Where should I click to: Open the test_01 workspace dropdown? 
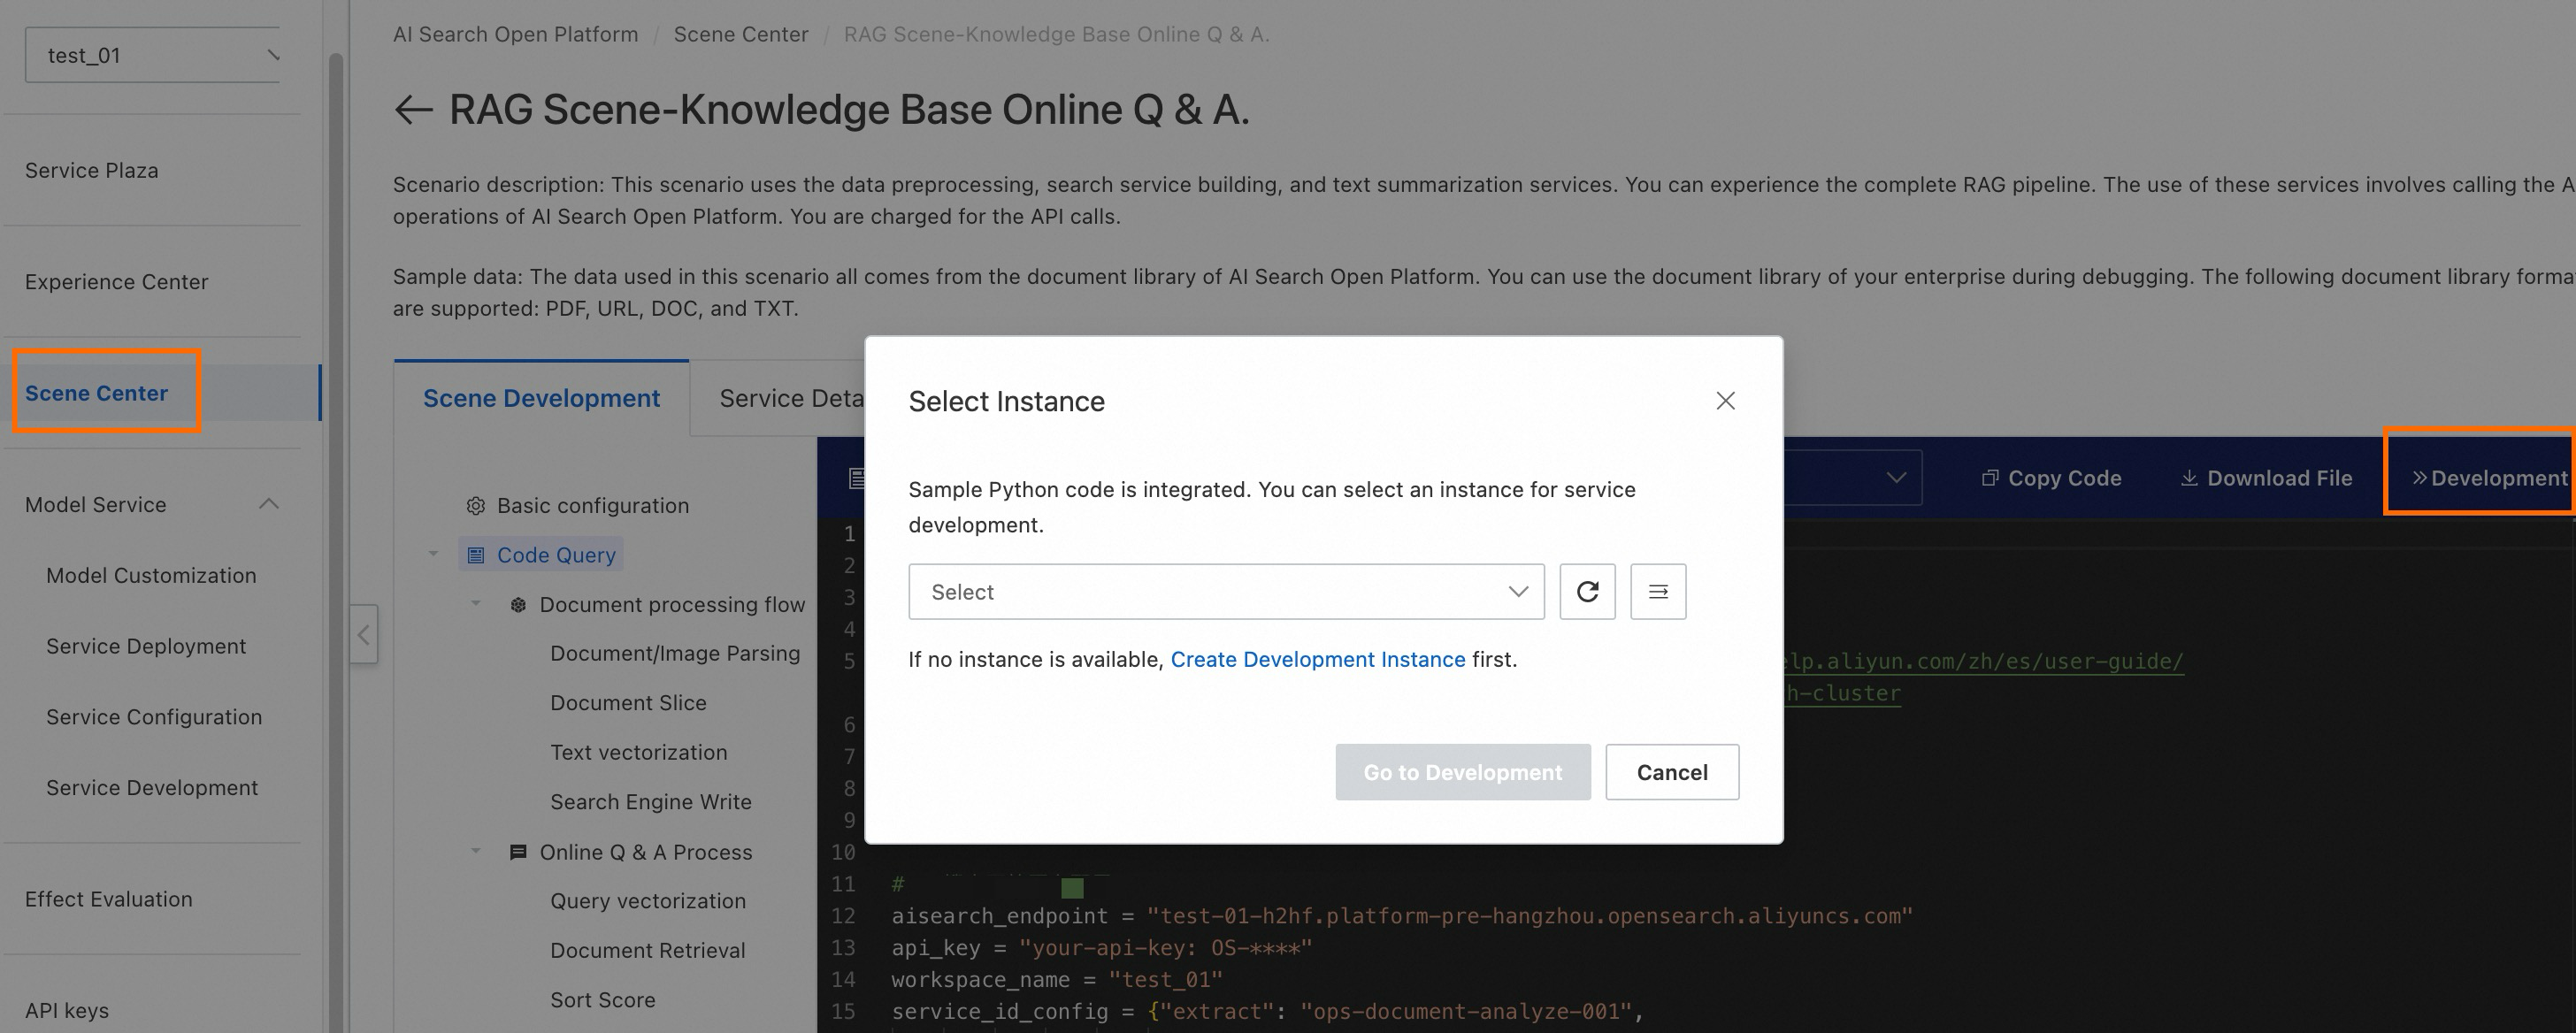pyautogui.click(x=152, y=56)
